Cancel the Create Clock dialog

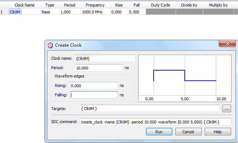coord(188,132)
